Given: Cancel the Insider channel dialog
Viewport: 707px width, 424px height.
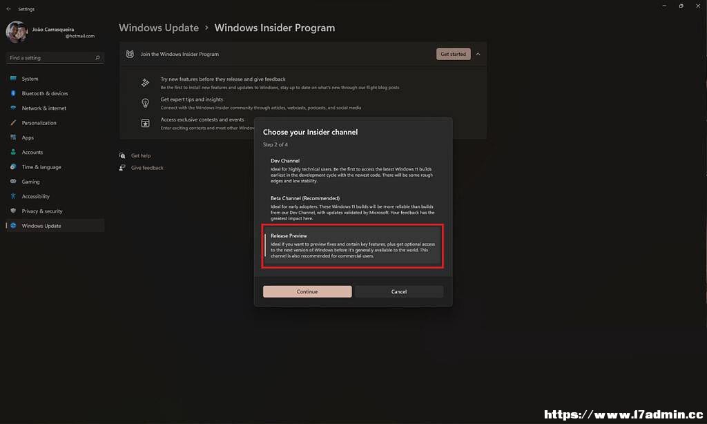Looking at the screenshot, I should (x=399, y=291).
